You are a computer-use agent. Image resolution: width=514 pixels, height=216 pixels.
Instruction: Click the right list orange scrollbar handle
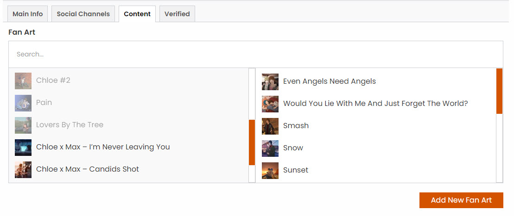point(499,91)
